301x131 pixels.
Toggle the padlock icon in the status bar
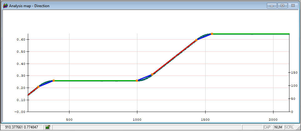tap(48, 127)
